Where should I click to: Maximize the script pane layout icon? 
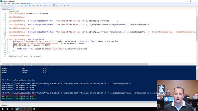61,6
